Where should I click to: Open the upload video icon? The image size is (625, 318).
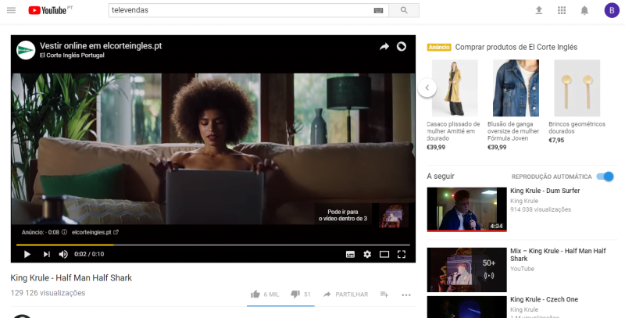539,10
